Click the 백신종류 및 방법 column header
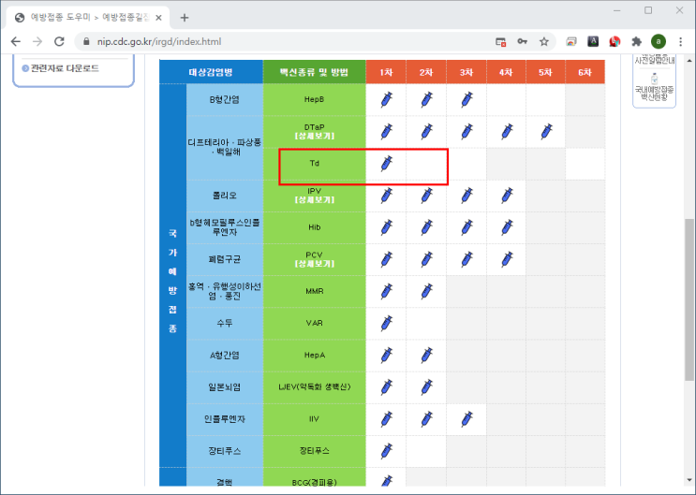The image size is (696, 495). coord(314,72)
